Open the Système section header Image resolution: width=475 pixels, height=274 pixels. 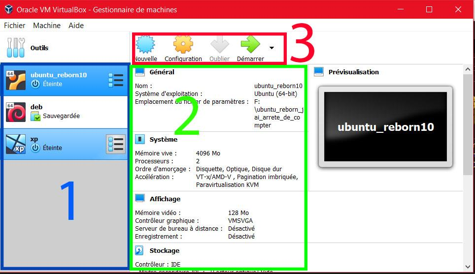[164, 139]
